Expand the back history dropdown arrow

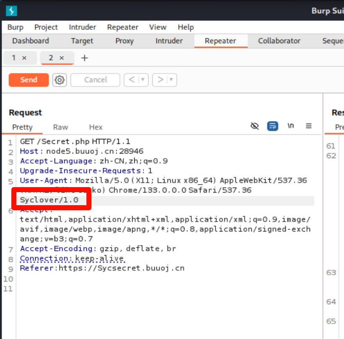143,80
